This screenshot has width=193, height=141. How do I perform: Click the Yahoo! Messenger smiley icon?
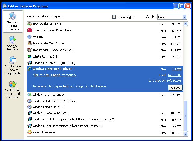coord(30,132)
